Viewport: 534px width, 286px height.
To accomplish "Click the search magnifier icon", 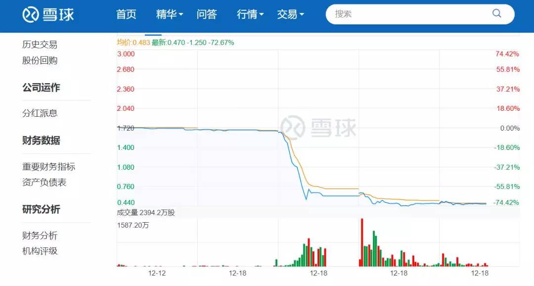I will pyautogui.click(x=496, y=14).
